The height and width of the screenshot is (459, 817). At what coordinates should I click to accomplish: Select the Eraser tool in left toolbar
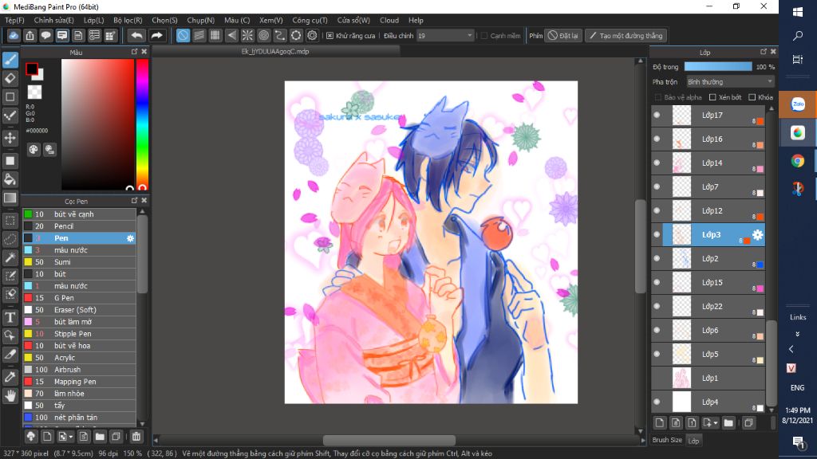10,79
